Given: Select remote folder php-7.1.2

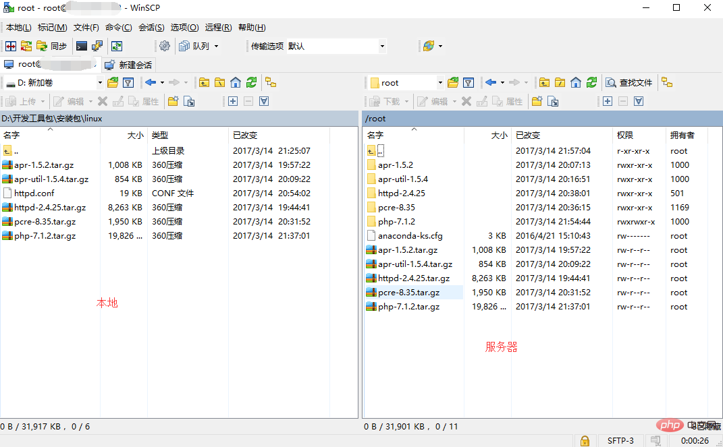Looking at the screenshot, I should coord(396,221).
